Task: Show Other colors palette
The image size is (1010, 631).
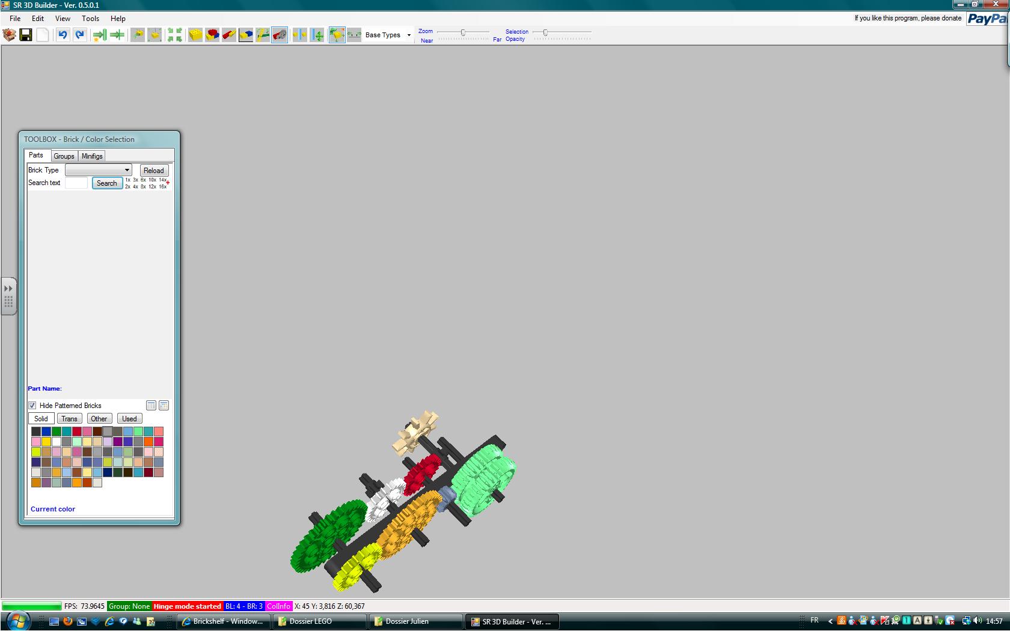Action: [x=99, y=419]
